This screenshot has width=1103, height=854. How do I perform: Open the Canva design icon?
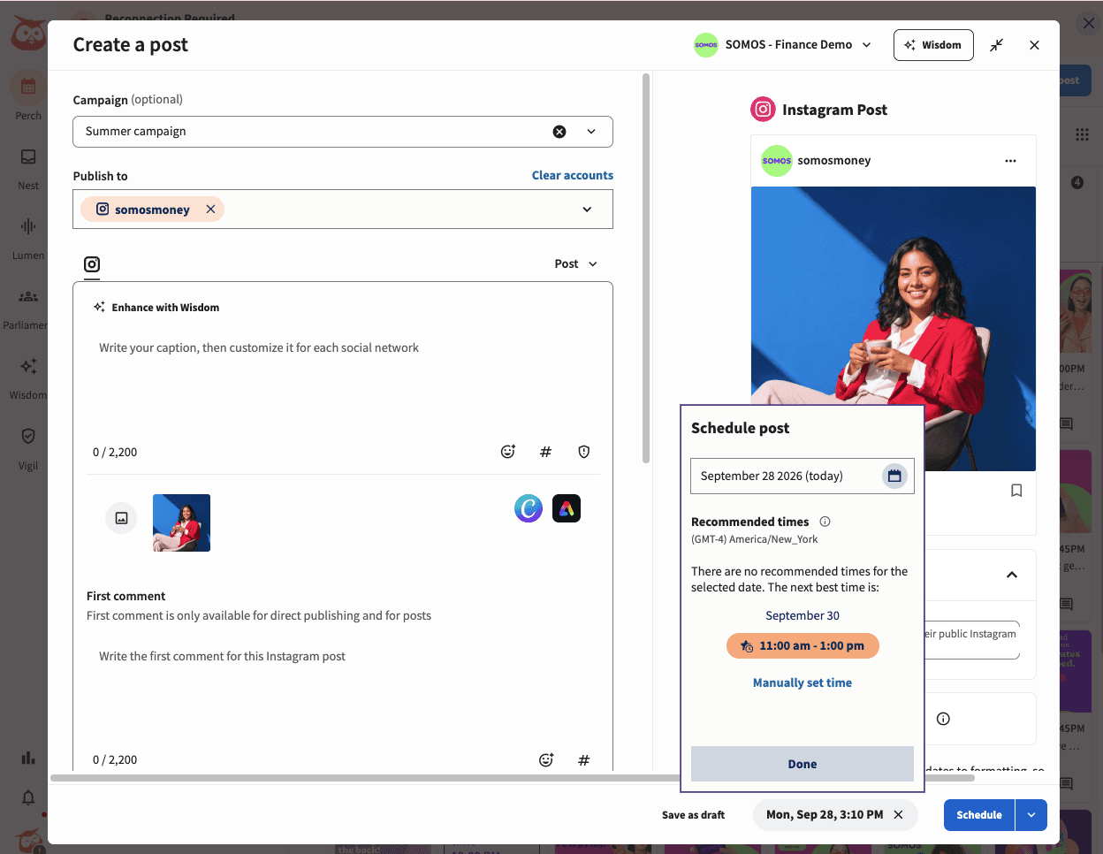529,508
